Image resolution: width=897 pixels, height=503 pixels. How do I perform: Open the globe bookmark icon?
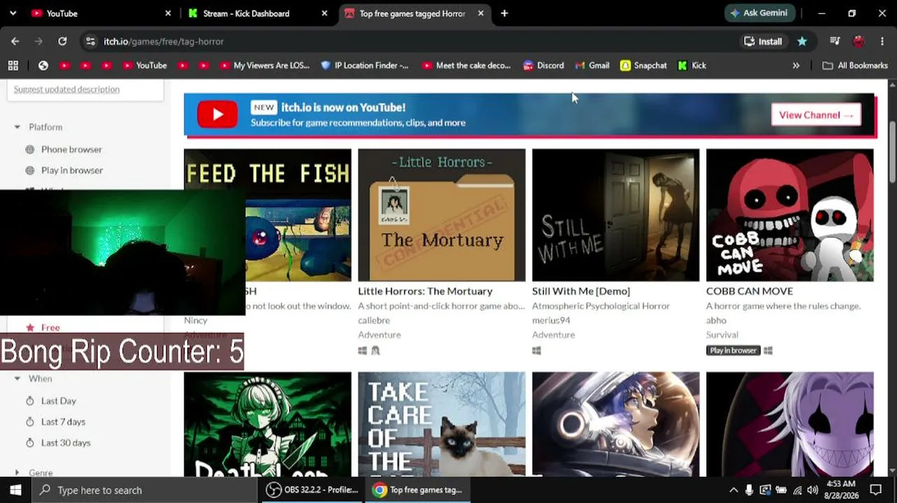pyautogui.click(x=43, y=65)
